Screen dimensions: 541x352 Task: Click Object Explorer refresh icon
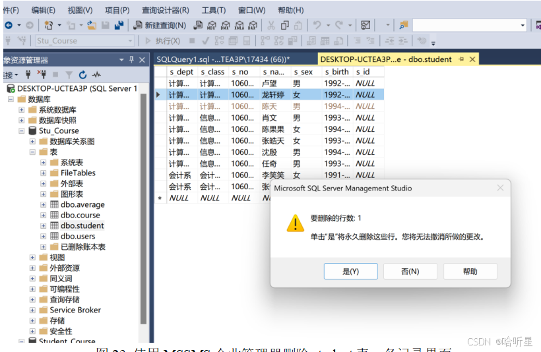(82, 74)
